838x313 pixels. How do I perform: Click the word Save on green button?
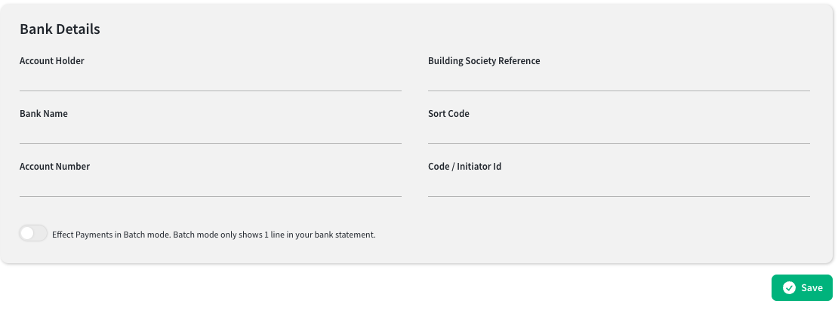[812, 288]
